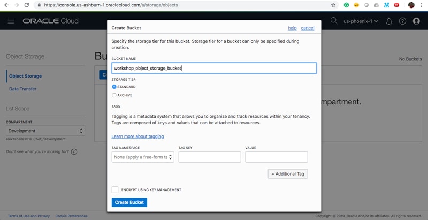Click the Tag Key input field
428x220 pixels.
[209, 157]
